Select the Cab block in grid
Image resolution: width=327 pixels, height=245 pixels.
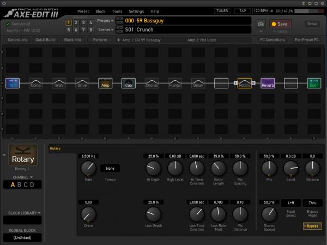coord(129,83)
